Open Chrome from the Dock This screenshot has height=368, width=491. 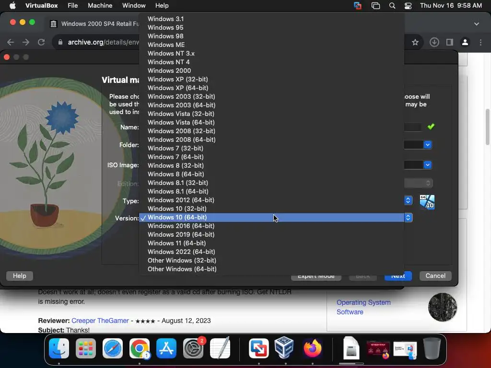[x=140, y=348]
